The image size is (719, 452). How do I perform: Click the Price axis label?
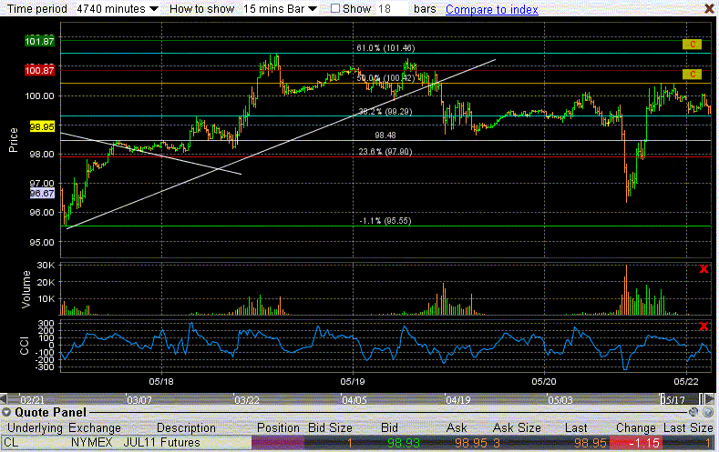pos(14,139)
